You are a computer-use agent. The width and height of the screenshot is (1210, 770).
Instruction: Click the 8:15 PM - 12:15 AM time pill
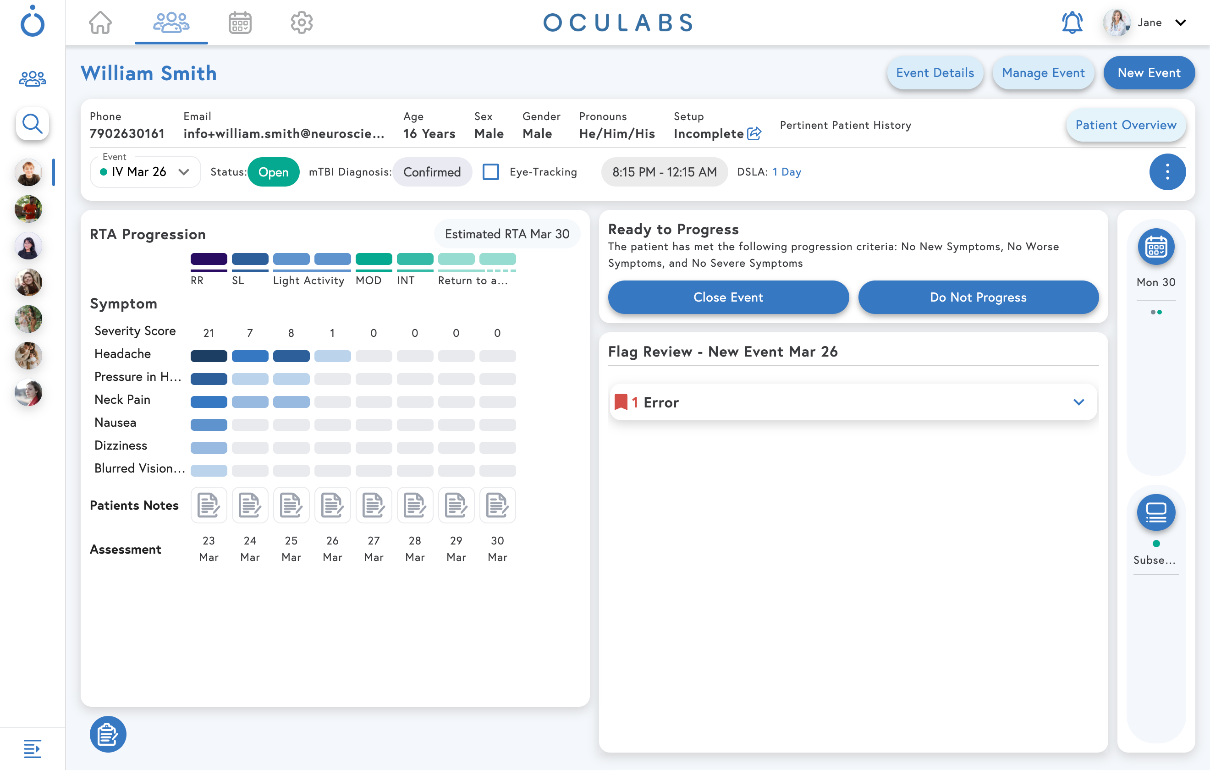pyautogui.click(x=664, y=172)
